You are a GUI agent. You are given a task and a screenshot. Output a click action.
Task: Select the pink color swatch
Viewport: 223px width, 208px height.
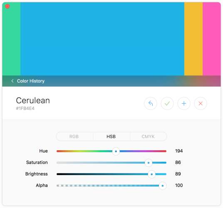pyautogui.click(x=212, y=39)
